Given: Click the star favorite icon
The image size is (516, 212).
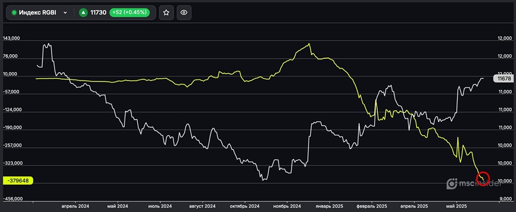Looking at the screenshot, I should [x=166, y=13].
